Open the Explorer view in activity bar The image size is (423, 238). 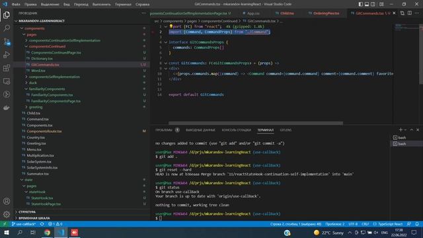pos(7,15)
